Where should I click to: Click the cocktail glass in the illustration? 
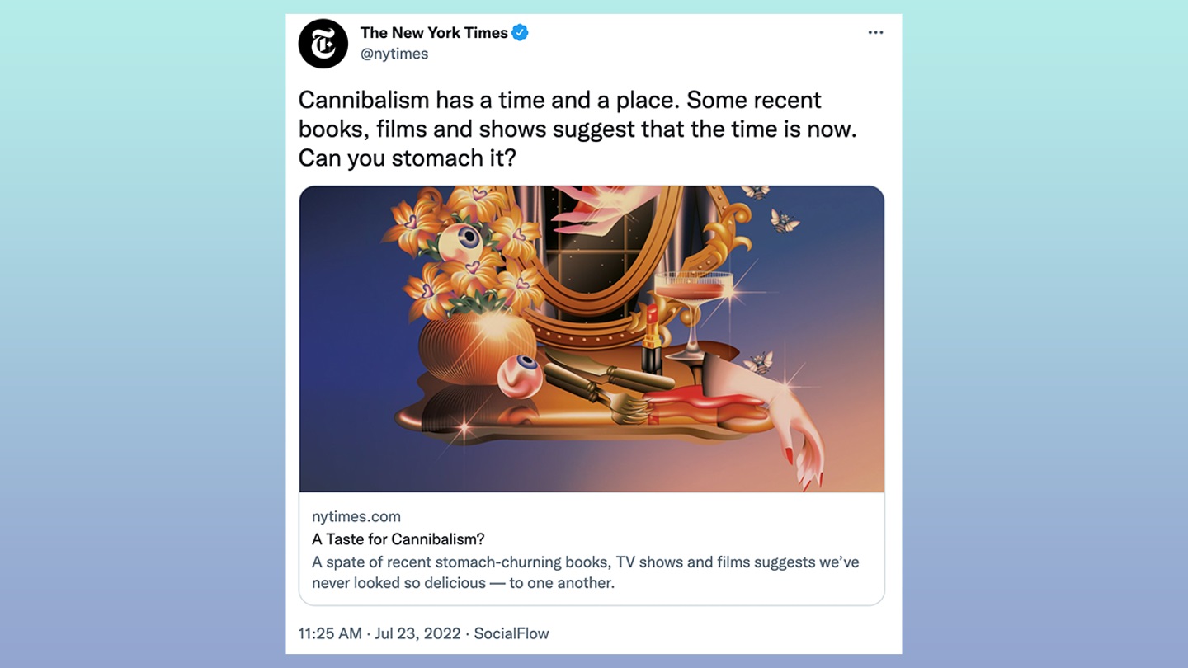click(x=694, y=313)
